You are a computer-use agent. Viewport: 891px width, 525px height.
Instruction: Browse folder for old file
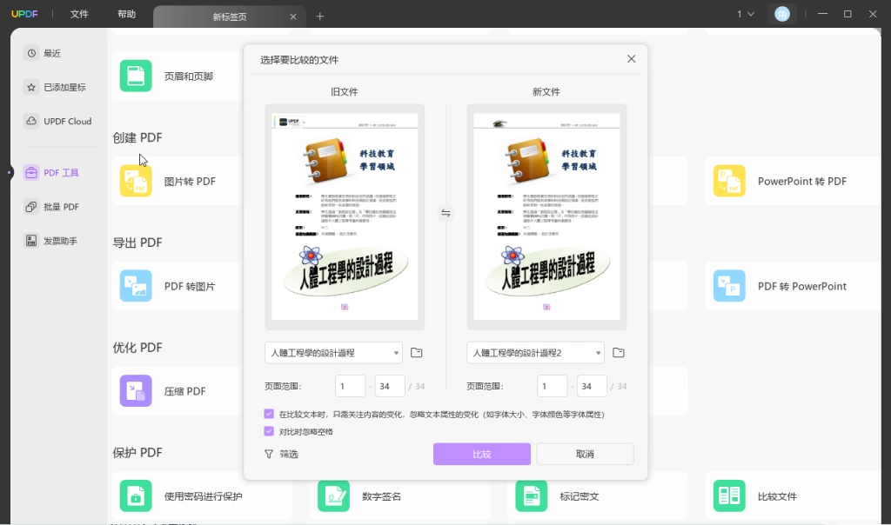point(417,353)
